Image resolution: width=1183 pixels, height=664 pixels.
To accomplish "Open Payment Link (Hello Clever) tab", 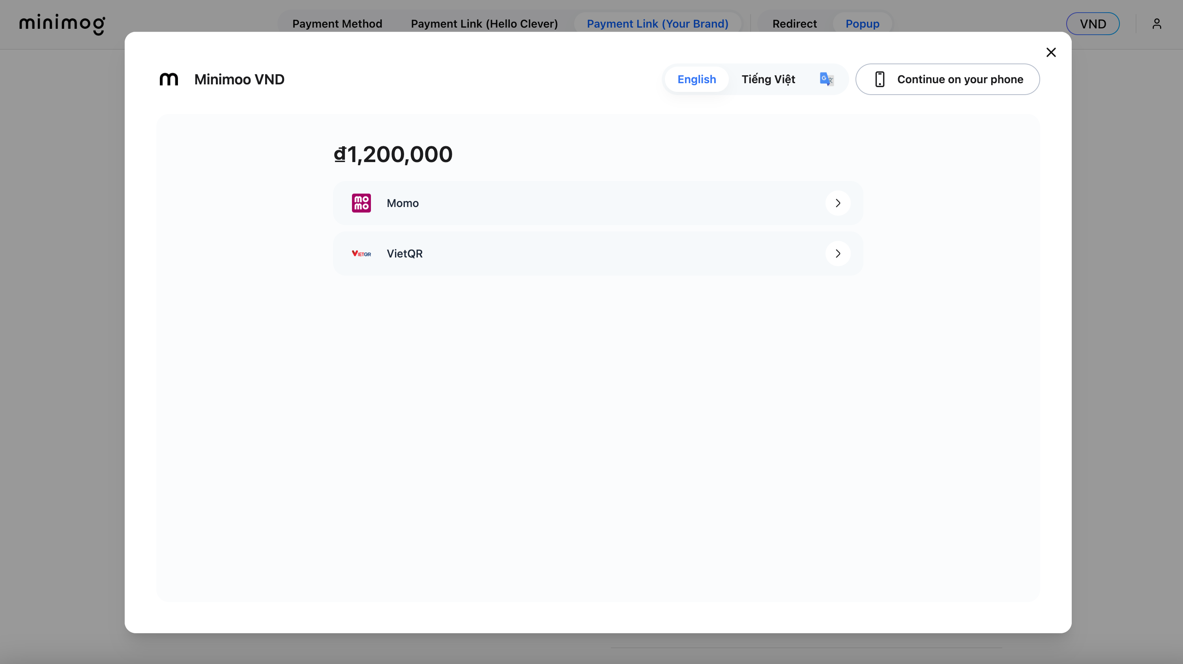I will coord(484,23).
